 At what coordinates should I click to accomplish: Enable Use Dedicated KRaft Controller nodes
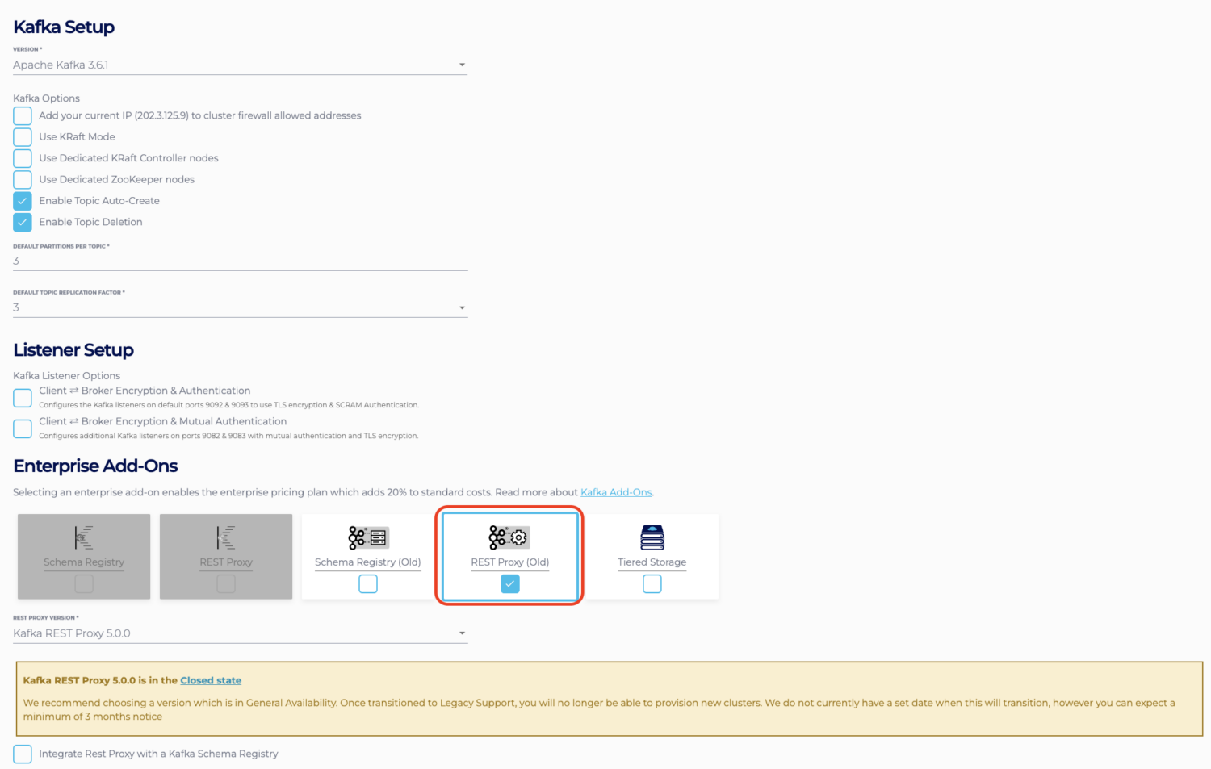tap(22, 158)
